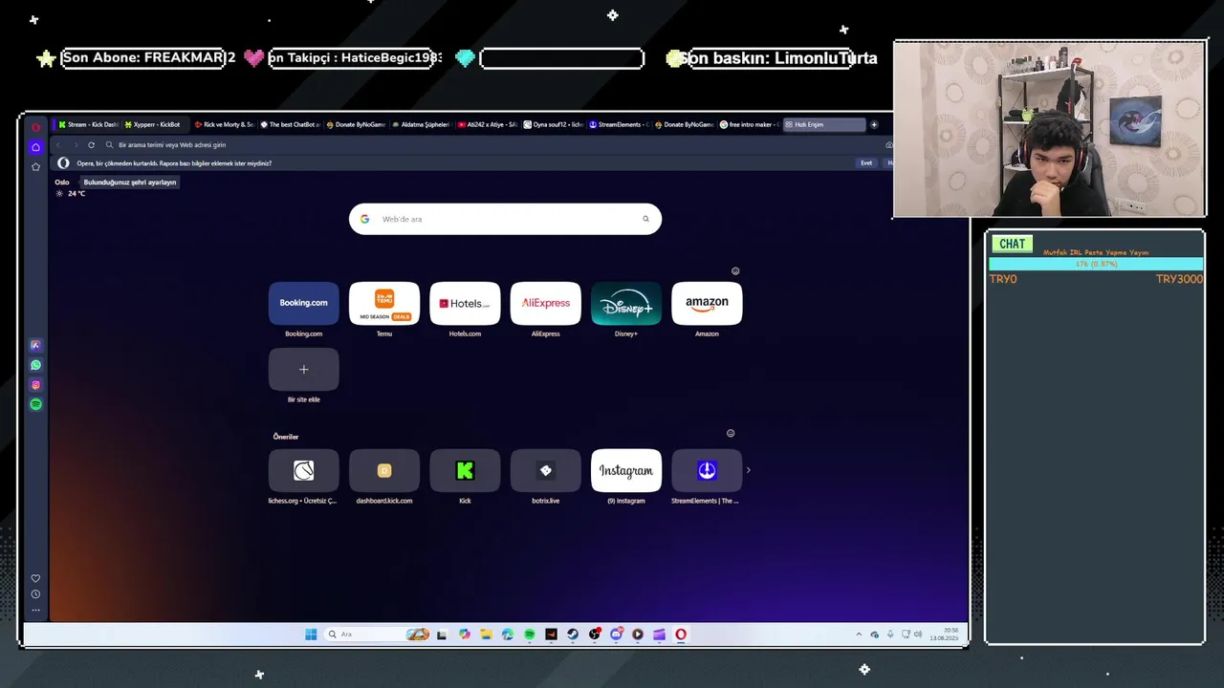Show more suggestions with the right chevron

pyautogui.click(x=748, y=470)
